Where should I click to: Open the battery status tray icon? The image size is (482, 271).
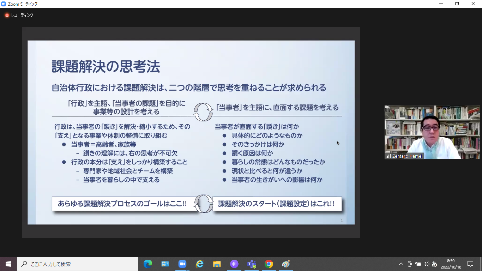[418, 264]
